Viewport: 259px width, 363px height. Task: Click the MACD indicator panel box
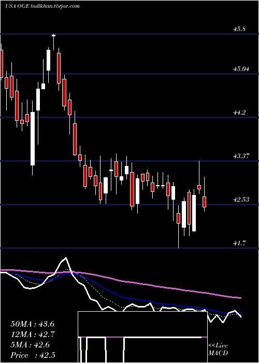[x=142, y=337]
